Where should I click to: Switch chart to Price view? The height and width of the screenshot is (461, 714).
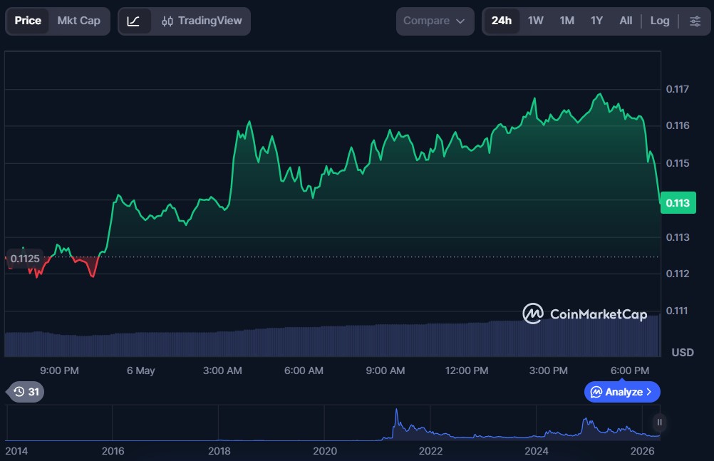[28, 21]
